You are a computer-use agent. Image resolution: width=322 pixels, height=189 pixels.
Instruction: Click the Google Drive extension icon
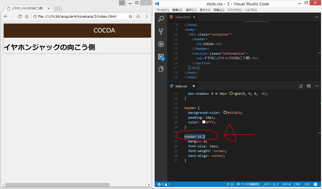tap(139, 16)
